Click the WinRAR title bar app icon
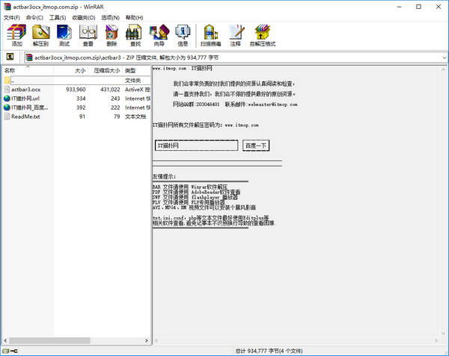The image size is (449, 356). (x=7, y=7)
